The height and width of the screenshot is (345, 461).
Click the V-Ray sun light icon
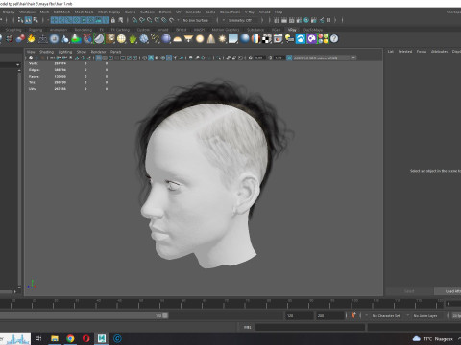pos(222,39)
